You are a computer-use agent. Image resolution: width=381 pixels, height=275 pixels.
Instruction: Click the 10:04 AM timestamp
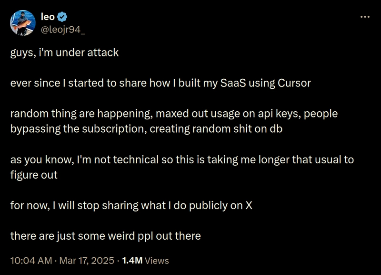(31, 261)
